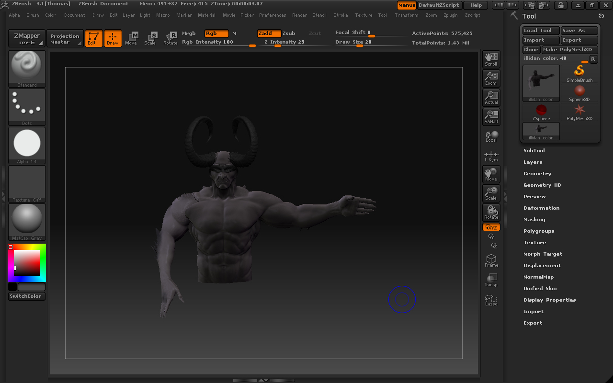Select the illidan color tool thumbnail
This screenshot has height=383, width=613.
click(541, 81)
